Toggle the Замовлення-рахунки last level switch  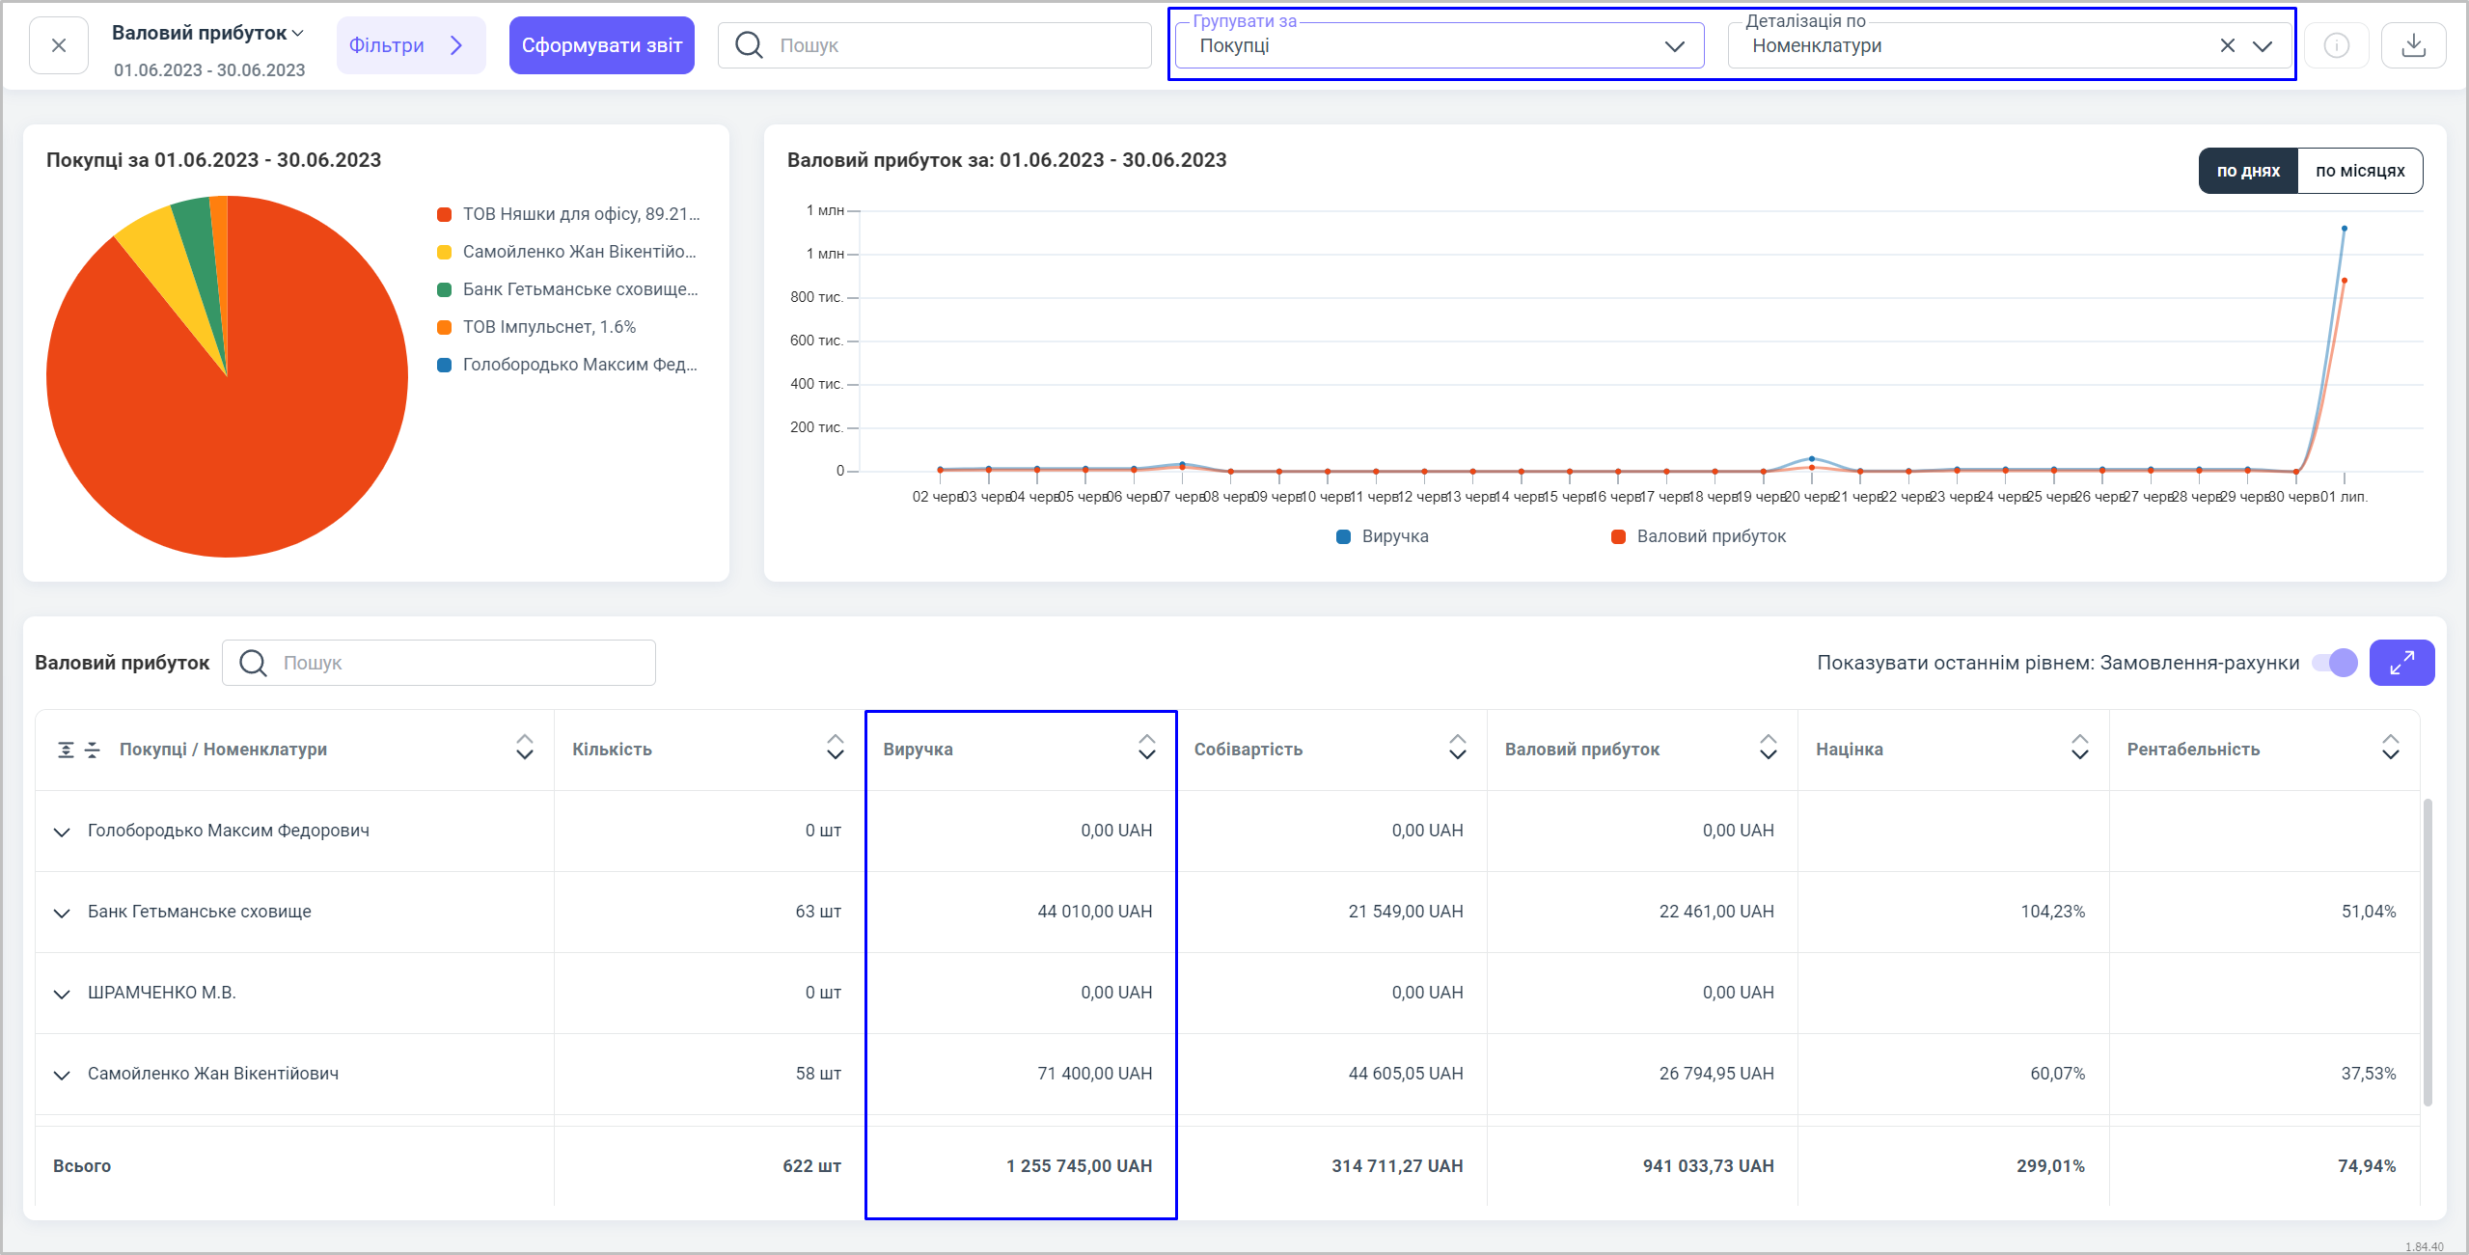point(2335,663)
